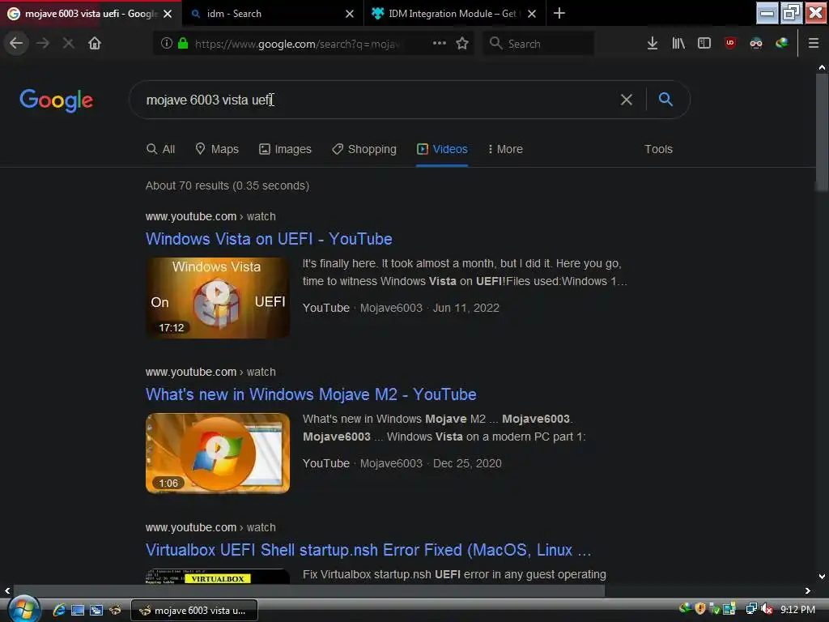Select the Shopping search filter

coord(363,149)
